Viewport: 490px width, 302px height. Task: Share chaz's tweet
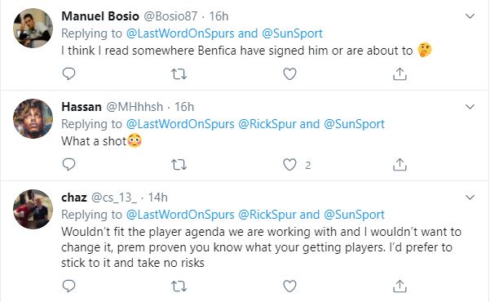(400, 286)
